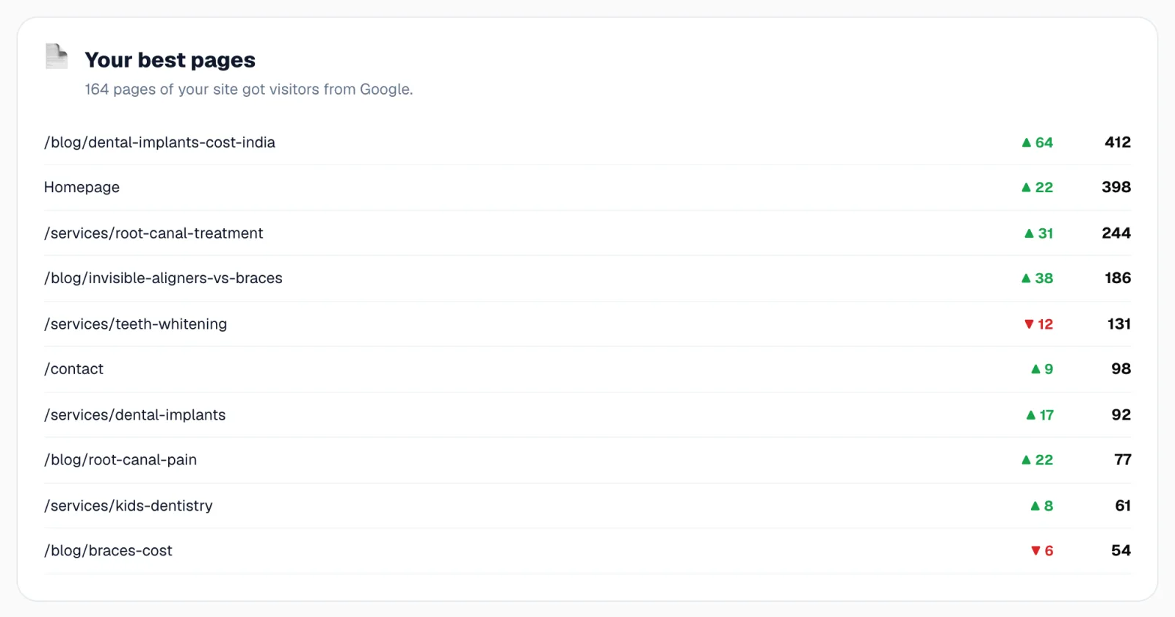Click the green up 17 change value
Image resolution: width=1175 pixels, height=617 pixels.
1040,415
